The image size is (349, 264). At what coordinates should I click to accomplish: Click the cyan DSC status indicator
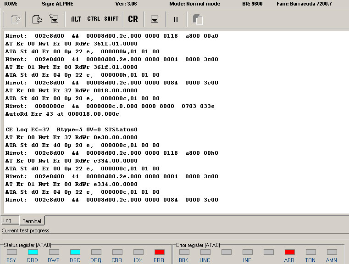pyautogui.click(x=75, y=252)
